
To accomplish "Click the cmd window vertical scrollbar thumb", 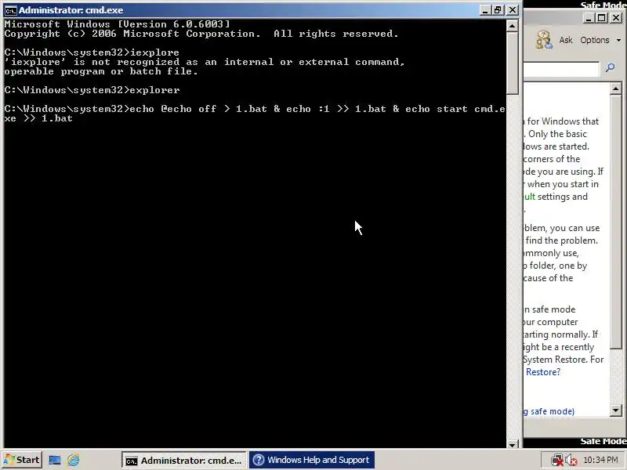I will coord(512,63).
